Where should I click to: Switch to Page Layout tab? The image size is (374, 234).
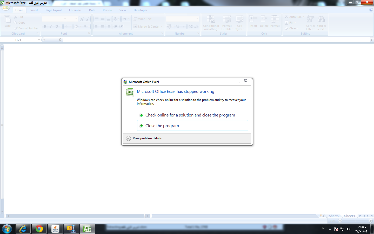(x=54, y=10)
